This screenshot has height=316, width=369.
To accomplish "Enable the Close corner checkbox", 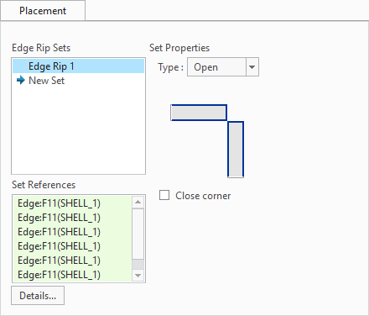I will pyautogui.click(x=164, y=195).
